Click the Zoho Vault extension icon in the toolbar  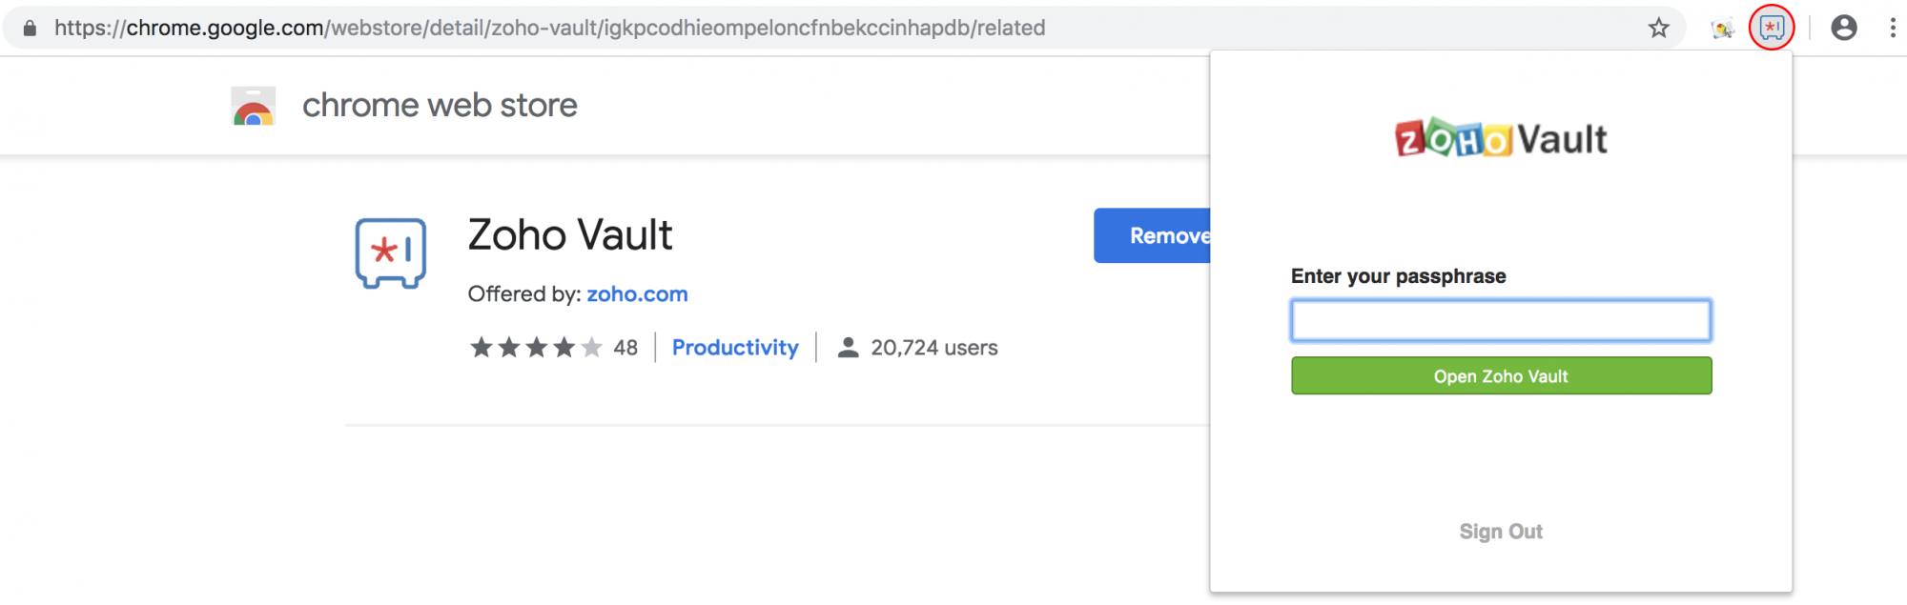(x=1771, y=28)
